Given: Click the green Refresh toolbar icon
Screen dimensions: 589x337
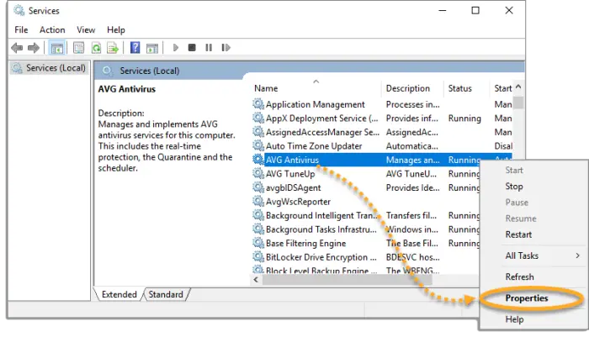Looking at the screenshot, I should (96, 48).
